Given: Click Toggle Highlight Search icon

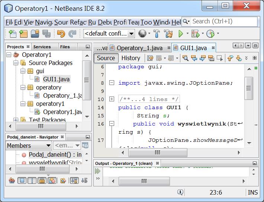Looking at the screenshot, I should pyautogui.click(x=211, y=58).
